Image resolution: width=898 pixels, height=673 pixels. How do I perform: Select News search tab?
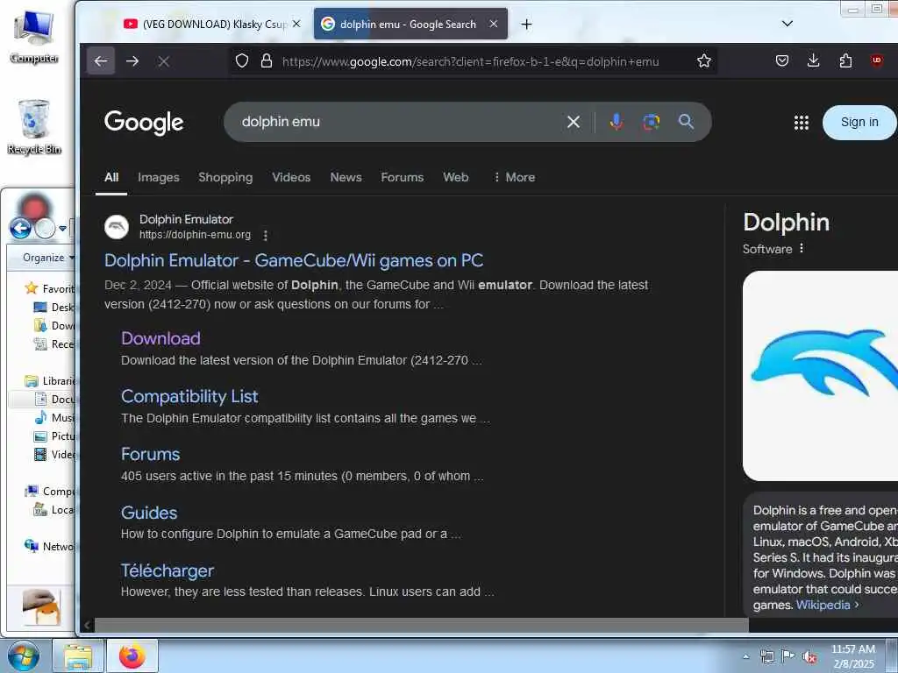pos(346,177)
